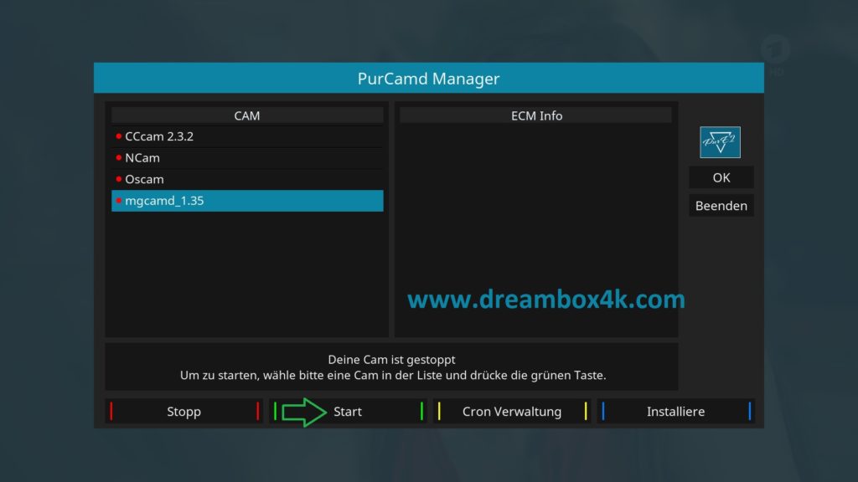Viewport: 858px width, 482px height.
Task: Click the green Start button
Action: tap(348, 412)
